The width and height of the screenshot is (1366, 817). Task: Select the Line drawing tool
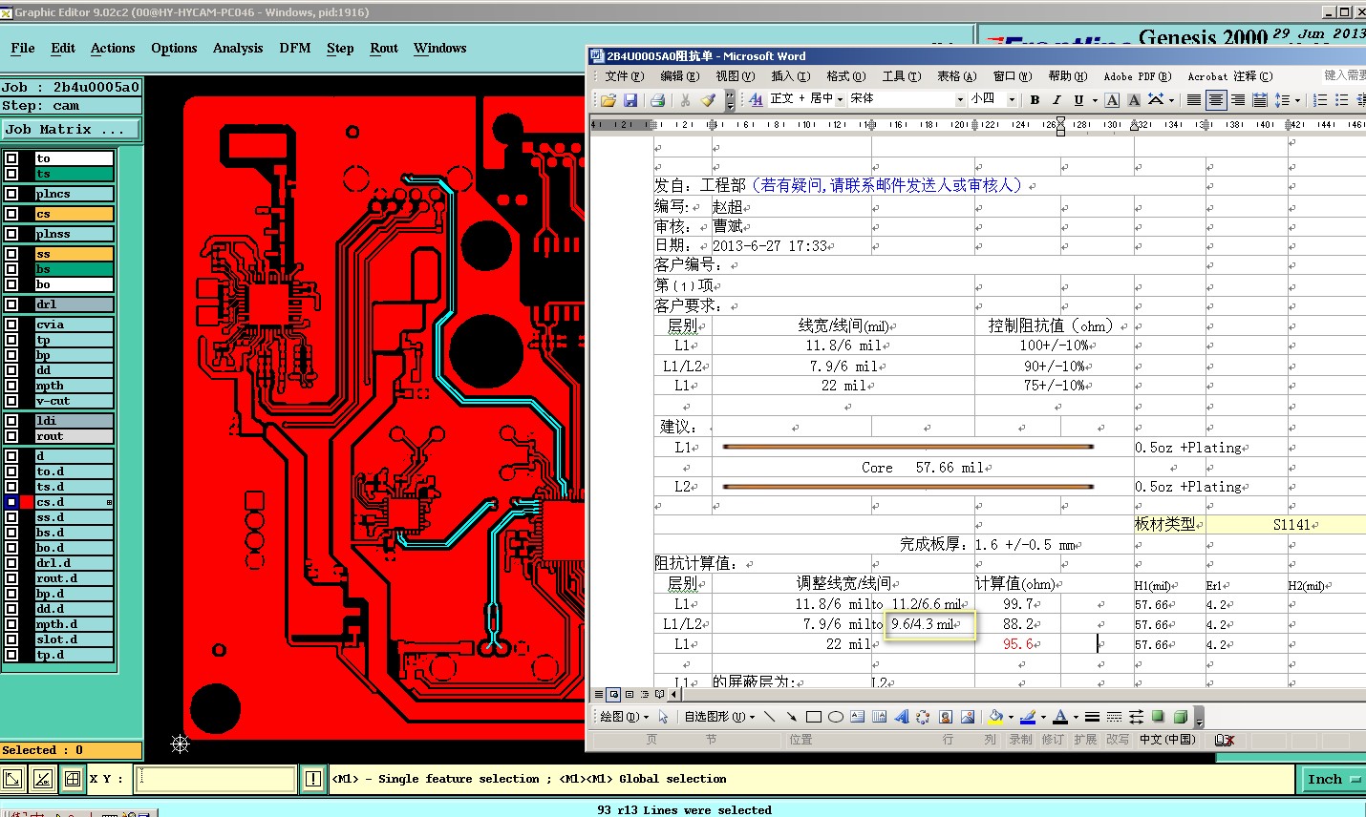click(770, 717)
